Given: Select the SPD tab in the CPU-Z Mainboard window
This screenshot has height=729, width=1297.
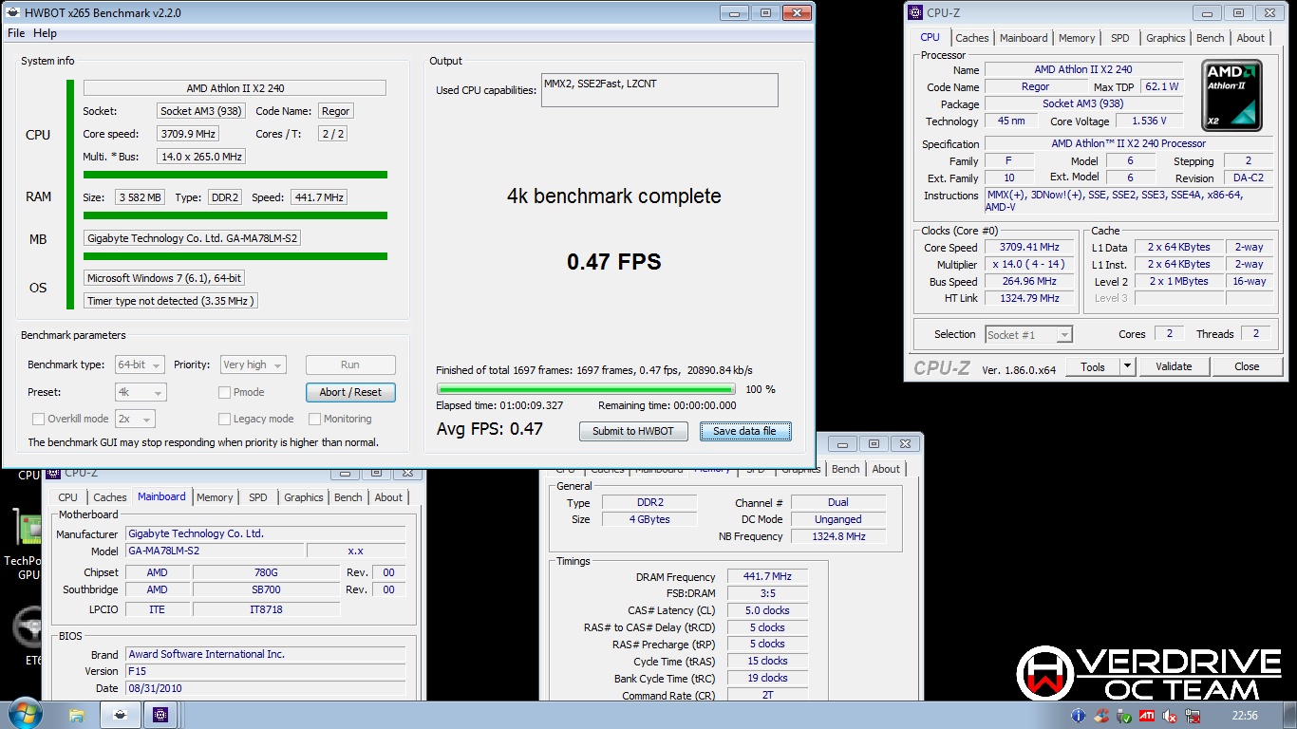Looking at the screenshot, I should [x=258, y=497].
